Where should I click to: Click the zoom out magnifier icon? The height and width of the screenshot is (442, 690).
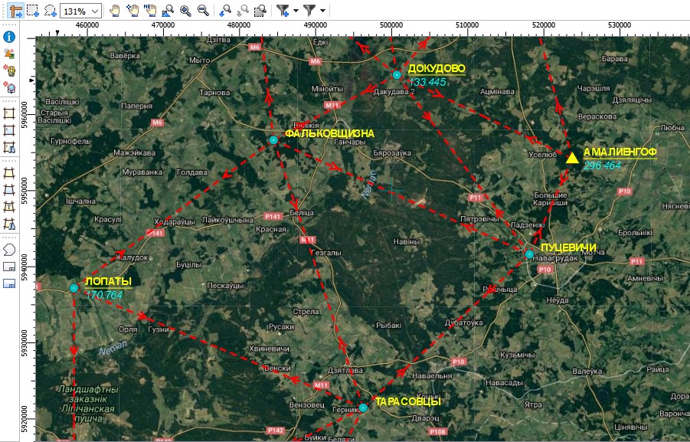[x=203, y=11]
